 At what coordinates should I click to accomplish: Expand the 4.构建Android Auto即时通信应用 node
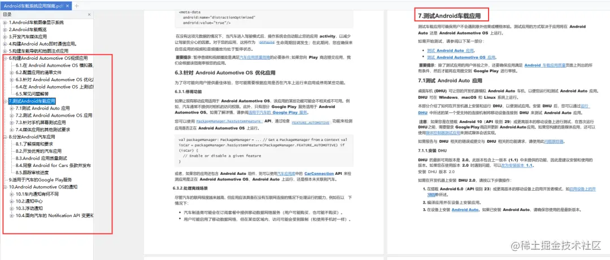(5, 44)
